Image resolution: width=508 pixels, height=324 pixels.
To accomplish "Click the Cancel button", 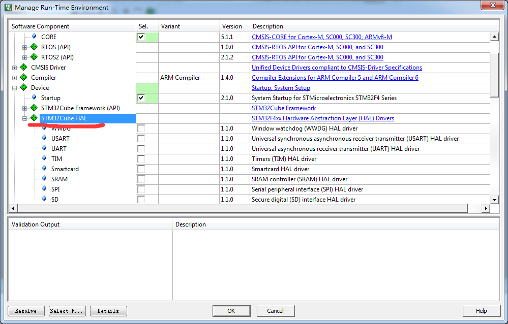I will pyautogui.click(x=276, y=311).
